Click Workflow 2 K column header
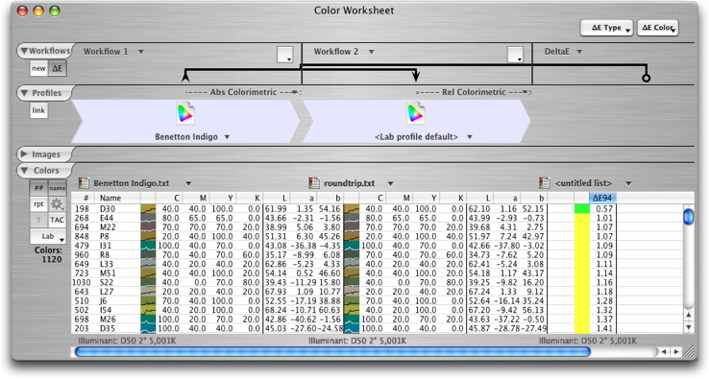Viewport: 709px width, 379px height. (453, 198)
